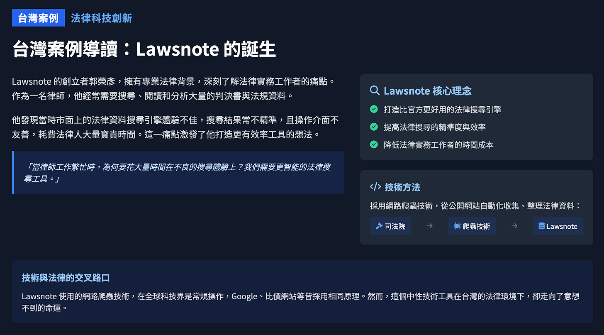Click the arrow between 司法院 and 爬蟲技術

[x=429, y=226]
